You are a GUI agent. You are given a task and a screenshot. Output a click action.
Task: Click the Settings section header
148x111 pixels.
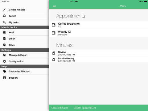coord(25,50)
